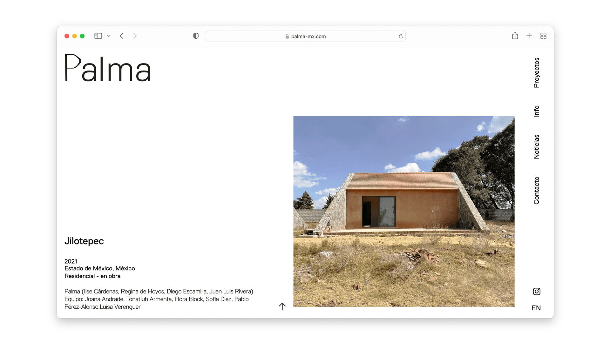Click the Palma logo
This screenshot has width=610, height=343.
[108, 68]
